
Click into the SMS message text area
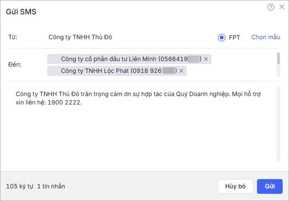click(x=143, y=126)
